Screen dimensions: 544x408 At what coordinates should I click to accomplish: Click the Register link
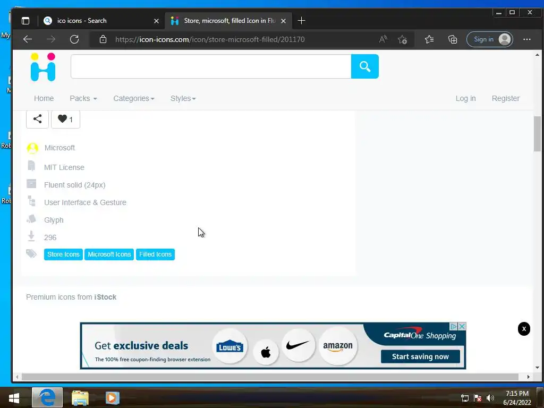[x=506, y=98]
